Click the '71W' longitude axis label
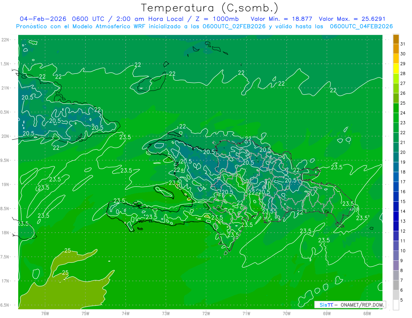The height and width of the screenshot is (318, 412). tap(246, 314)
